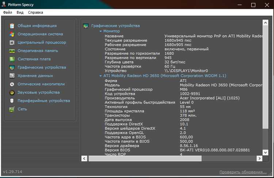Collapse the ATI Mobility Radeon HD 3650 node

point(100,76)
